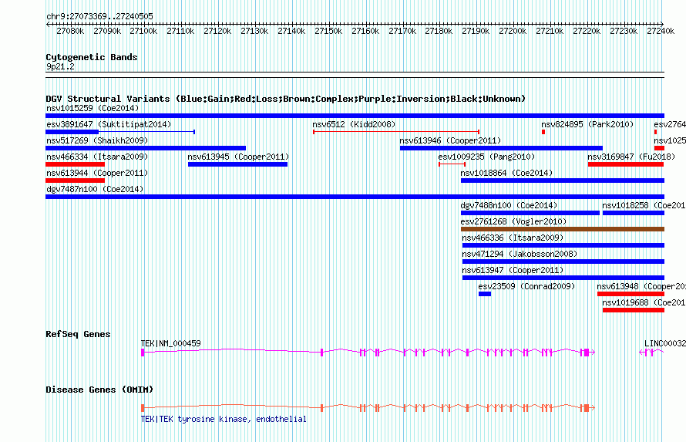
Task: Select the TEK|NM_000459 RefSeq gene label
Action: click(x=170, y=343)
